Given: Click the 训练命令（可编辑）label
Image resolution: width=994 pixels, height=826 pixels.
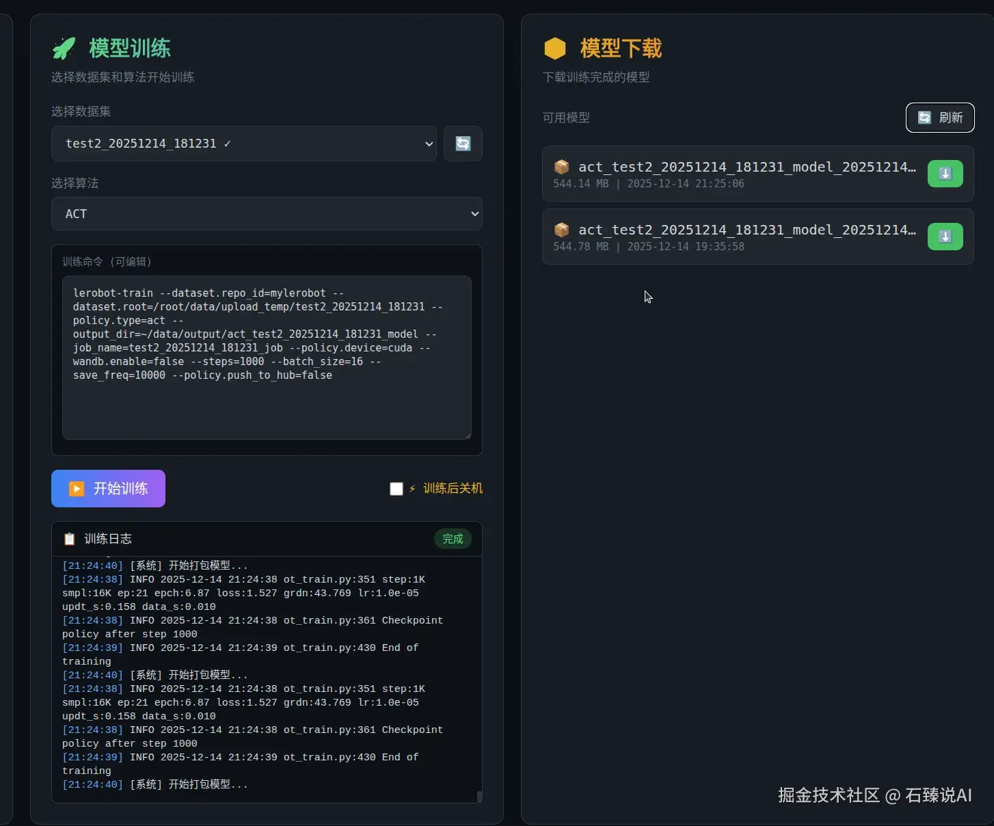Looking at the screenshot, I should tap(107, 262).
